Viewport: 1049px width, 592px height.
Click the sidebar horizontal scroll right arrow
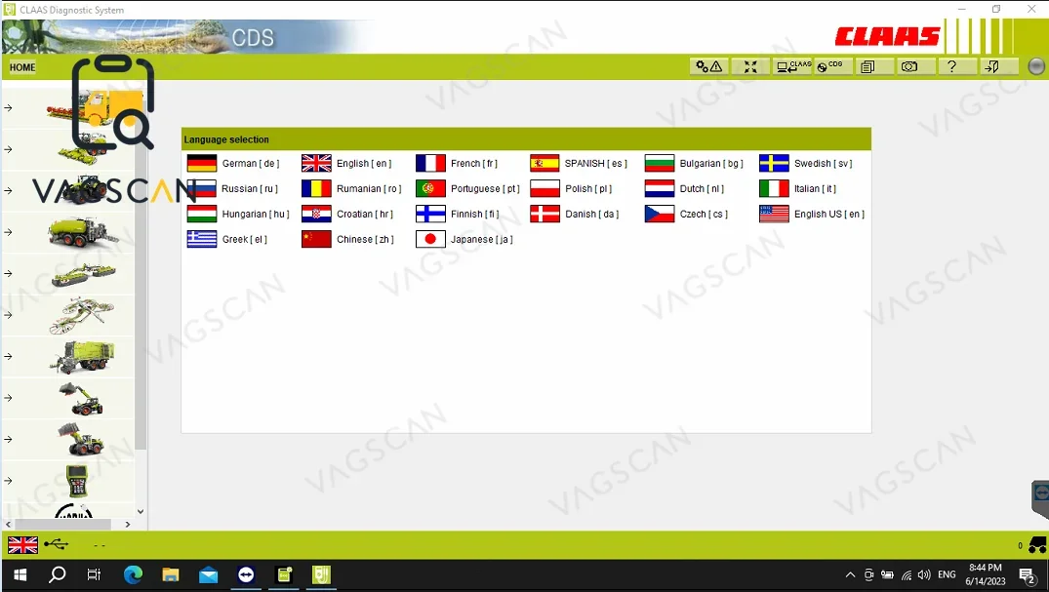pos(128,525)
